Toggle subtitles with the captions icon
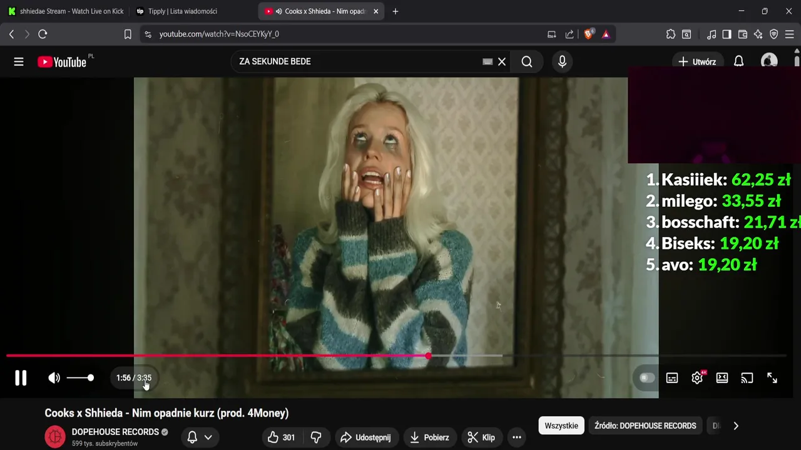This screenshot has height=450, width=801. tap(672, 377)
